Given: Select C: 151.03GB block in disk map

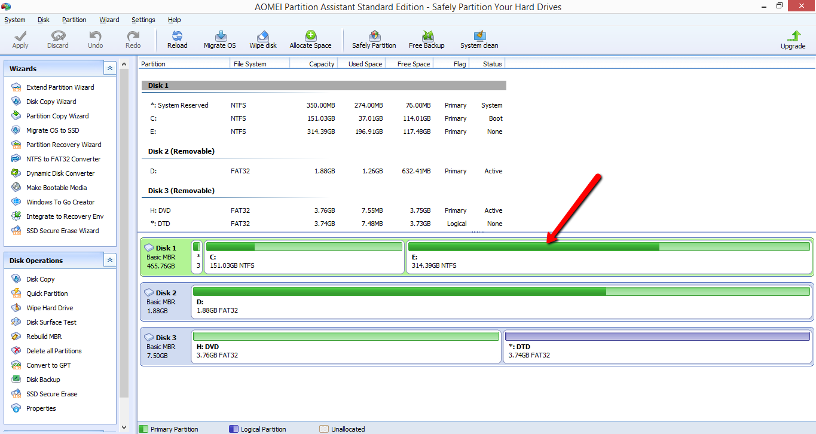Looking at the screenshot, I should click(x=304, y=257).
